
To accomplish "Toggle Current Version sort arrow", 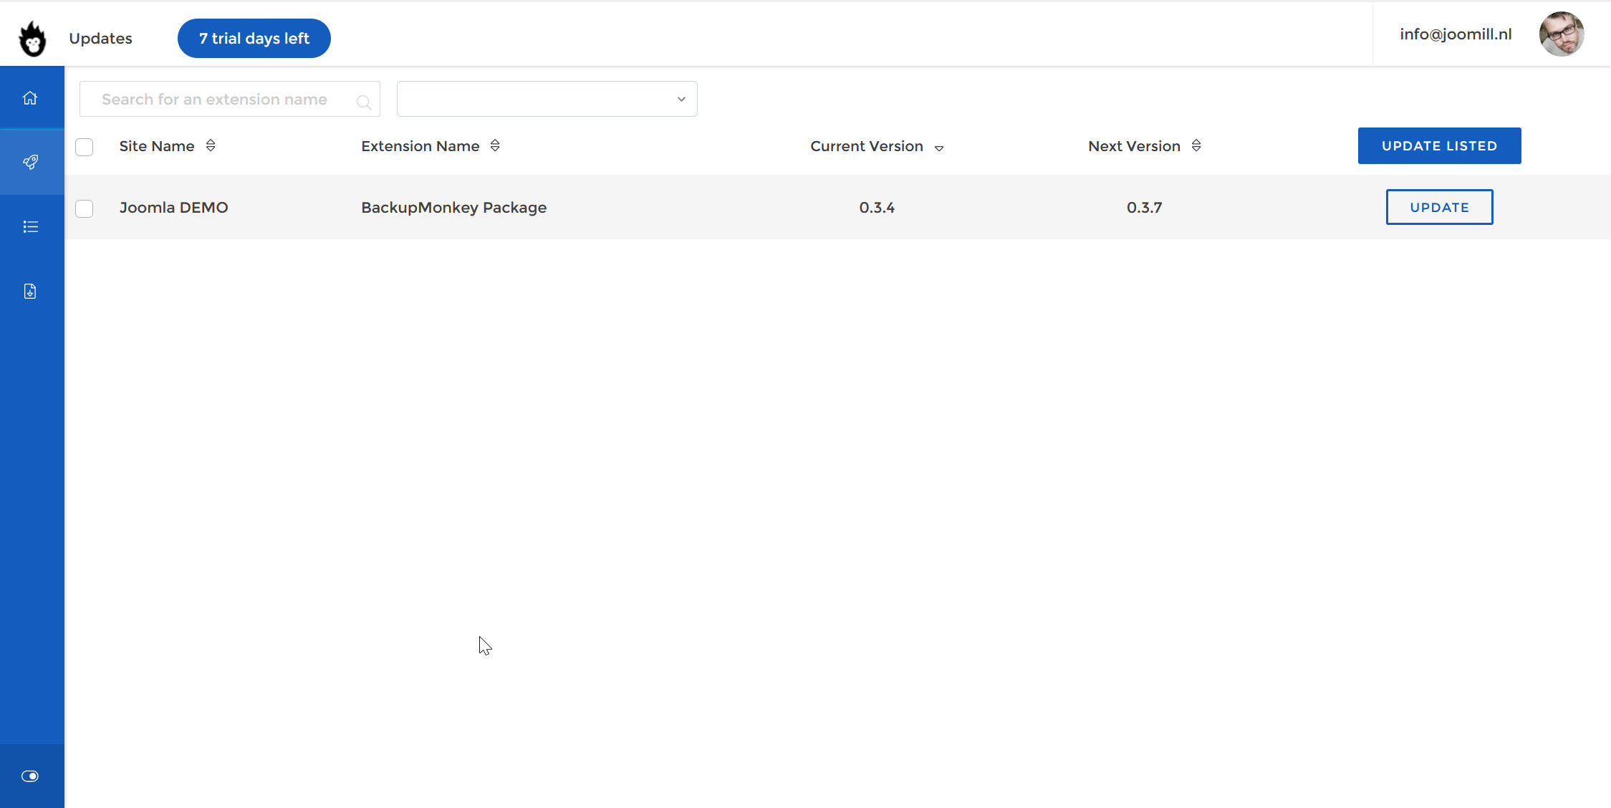I will point(939,148).
